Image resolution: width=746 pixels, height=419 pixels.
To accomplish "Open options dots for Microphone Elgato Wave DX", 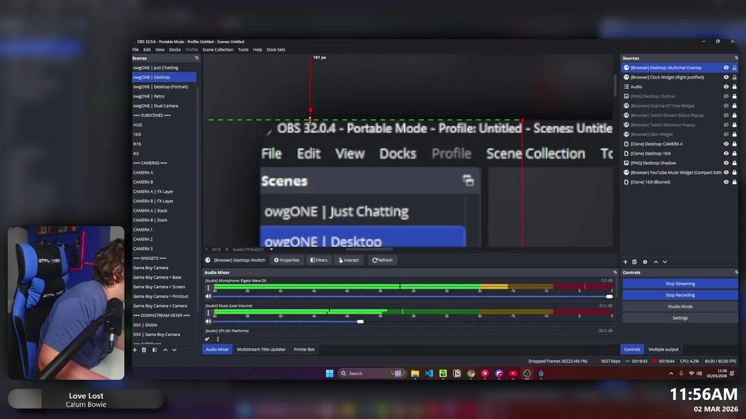I will pyautogui.click(x=208, y=288).
